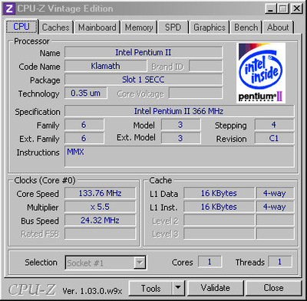Click the Ext. Model value 3

[180, 139]
